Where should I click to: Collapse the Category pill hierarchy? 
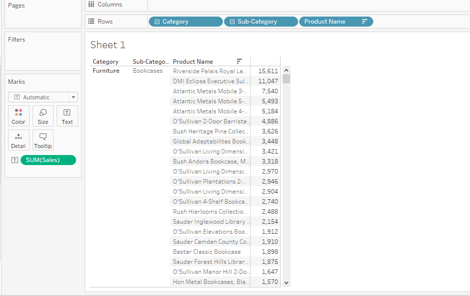click(157, 22)
